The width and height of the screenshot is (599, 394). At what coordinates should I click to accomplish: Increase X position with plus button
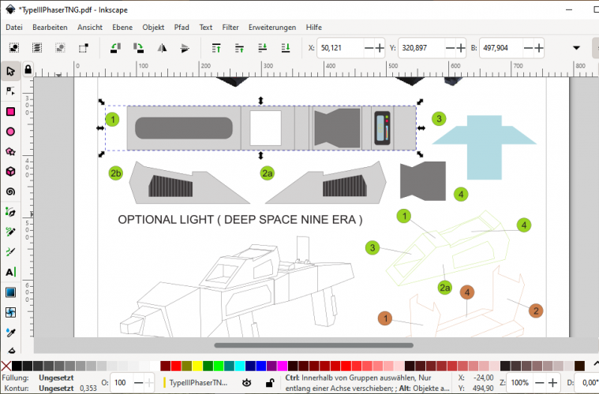(380, 48)
